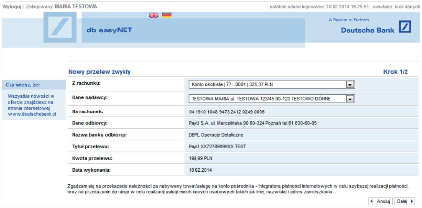422x208 pixels.
Task: Click the Czy wiesz, że: sidebar header
Action: click(x=23, y=85)
